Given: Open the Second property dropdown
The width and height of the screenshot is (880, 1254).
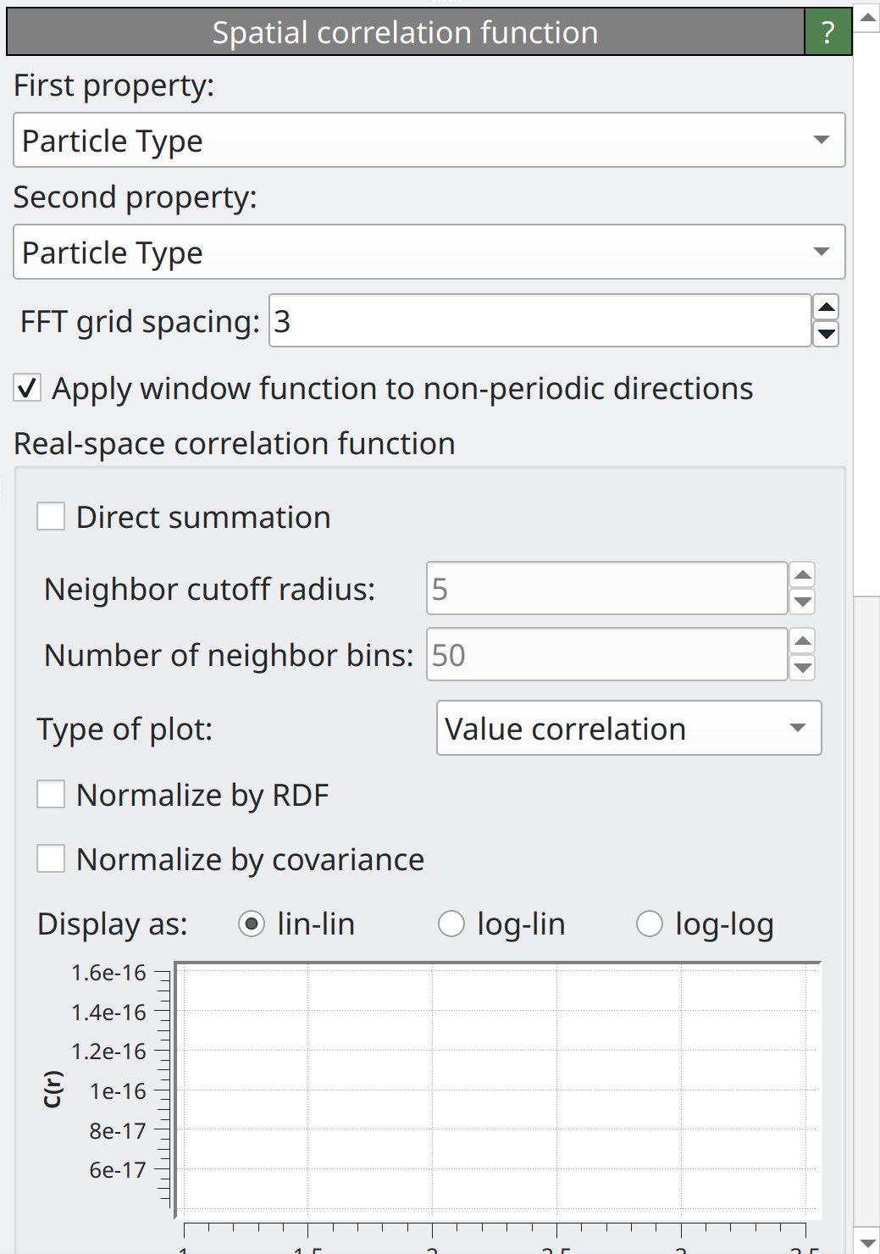Looking at the screenshot, I should click(x=429, y=252).
